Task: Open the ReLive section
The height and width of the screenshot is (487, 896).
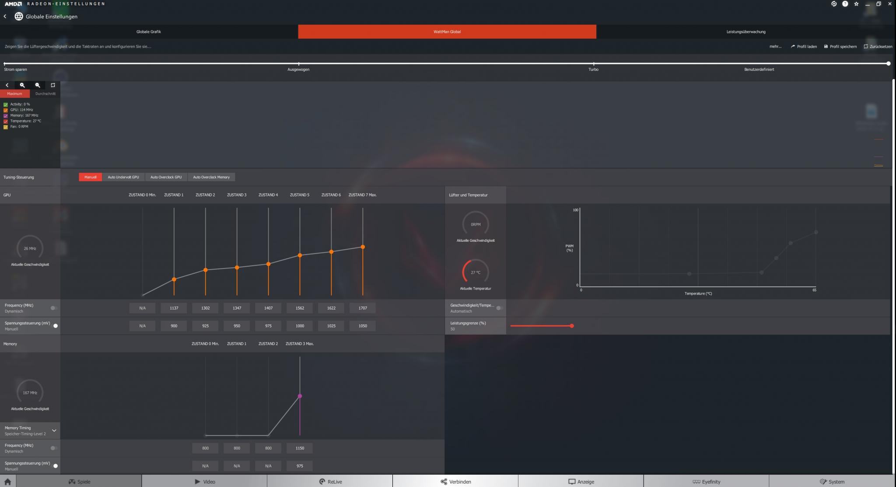Action: (330, 481)
